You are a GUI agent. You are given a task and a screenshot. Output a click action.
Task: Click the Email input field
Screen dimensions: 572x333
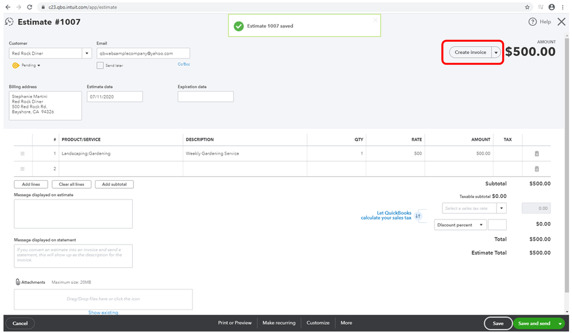coord(143,53)
